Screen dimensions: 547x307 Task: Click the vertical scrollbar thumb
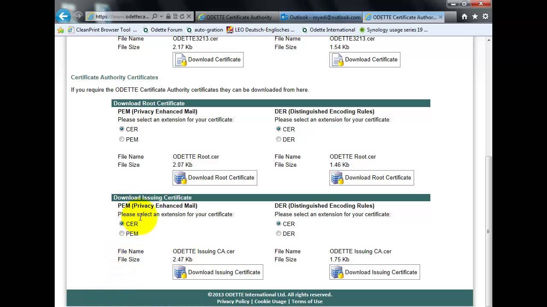tap(488, 232)
